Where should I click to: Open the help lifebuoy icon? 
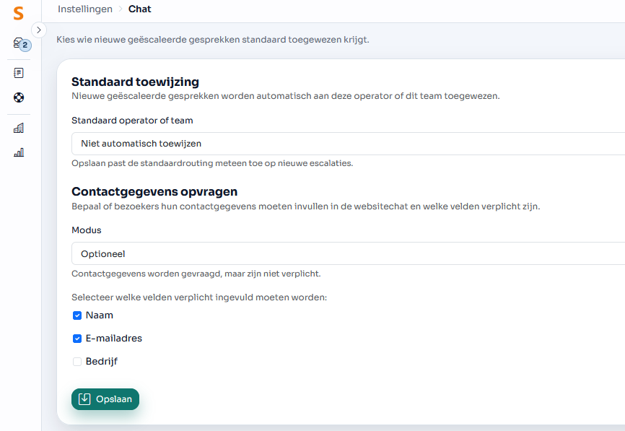point(18,97)
